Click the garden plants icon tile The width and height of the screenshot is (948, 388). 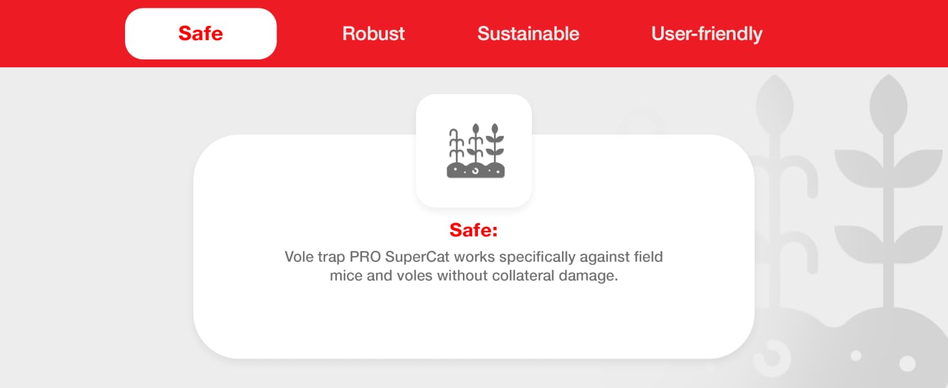click(x=474, y=151)
